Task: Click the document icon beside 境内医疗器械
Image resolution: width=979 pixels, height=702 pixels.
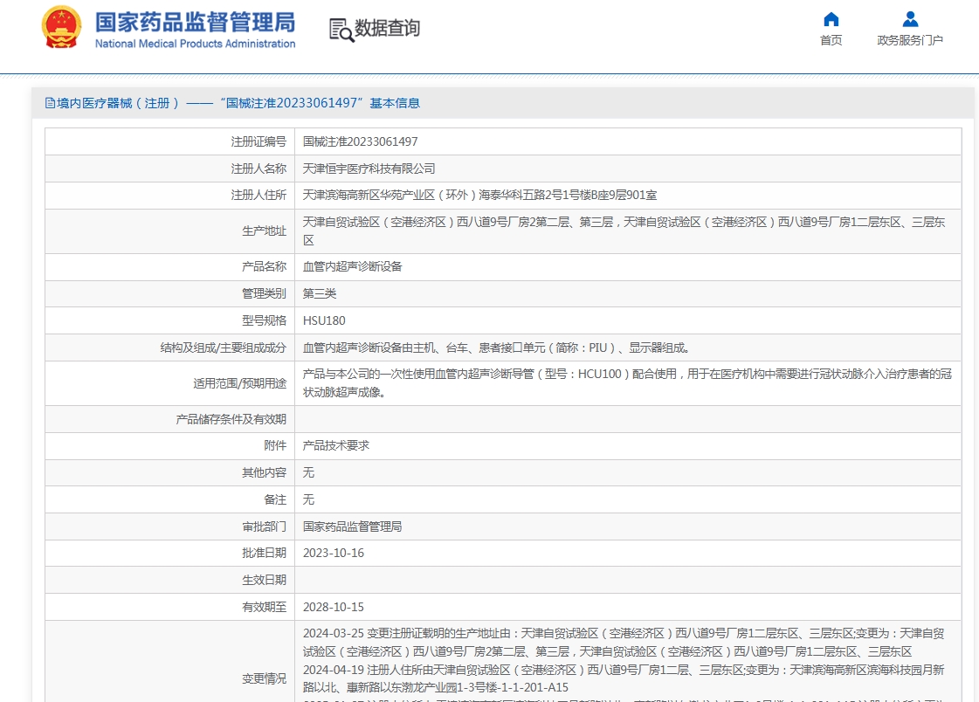Action: 50,103
